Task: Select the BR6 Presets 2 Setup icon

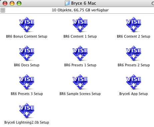Action: (x=134, y=53)
